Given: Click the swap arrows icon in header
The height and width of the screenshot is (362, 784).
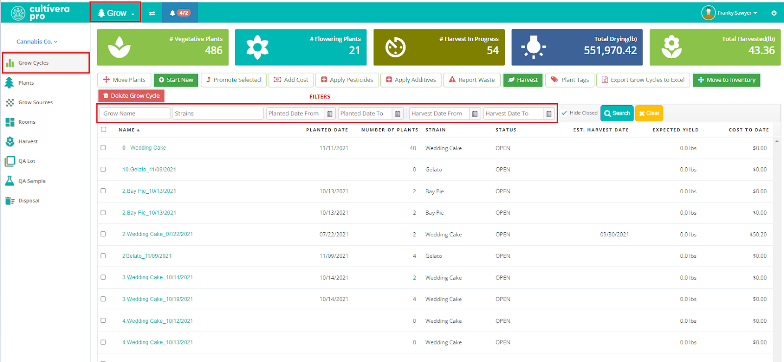Looking at the screenshot, I should click(x=152, y=13).
